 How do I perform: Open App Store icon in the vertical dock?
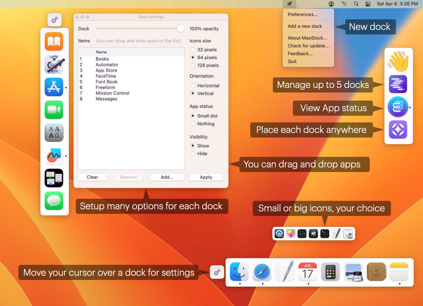click(54, 87)
